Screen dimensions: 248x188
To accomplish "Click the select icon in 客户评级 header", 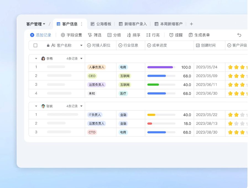I will click(229, 45).
